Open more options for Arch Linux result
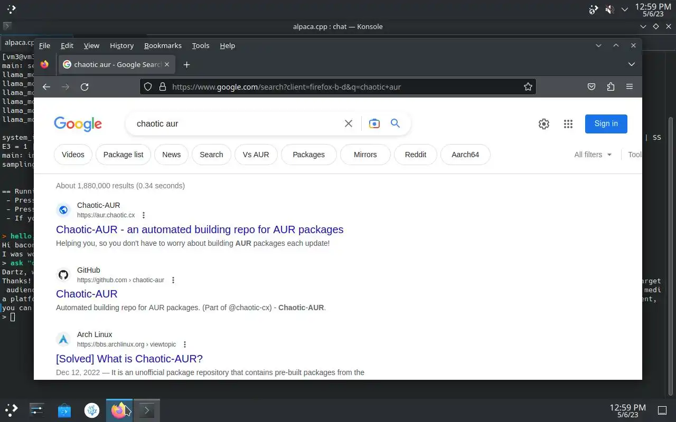 (185, 344)
